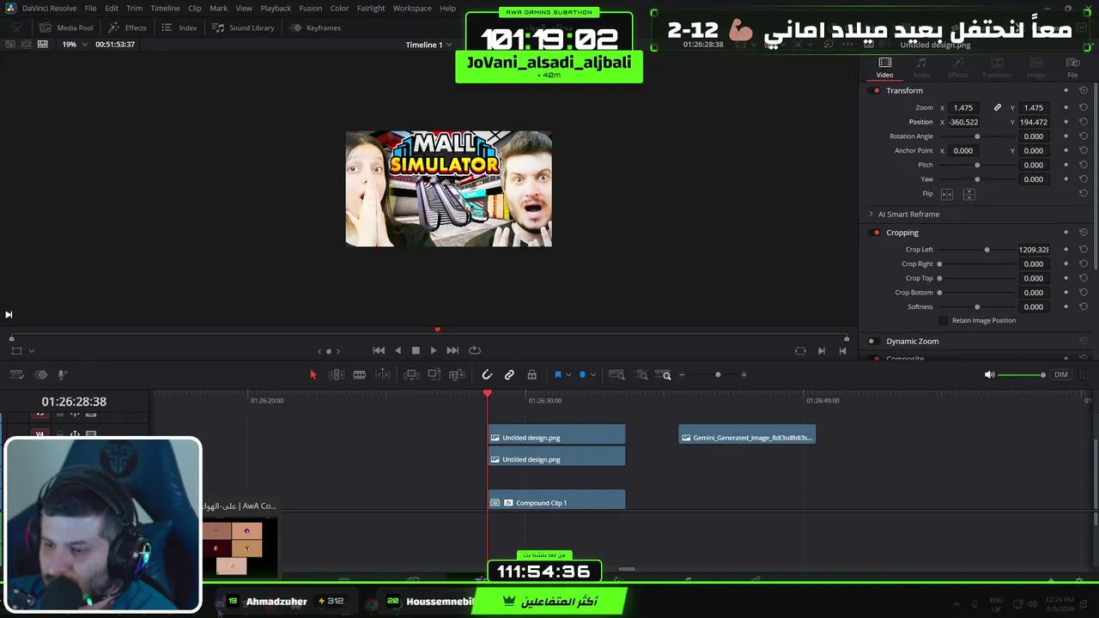
Task: Click the Insert Clip edit icon
Action: click(x=411, y=374)
